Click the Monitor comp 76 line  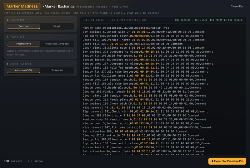[x=144, y=119]
